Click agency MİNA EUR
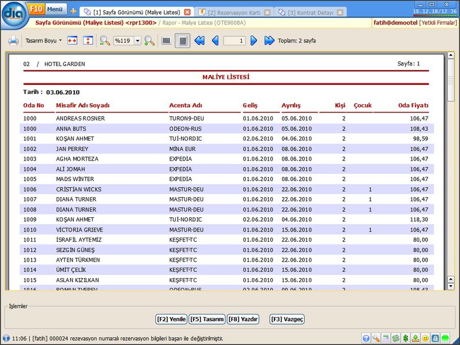The width and height of the screenshot is (460, 345). (x=182, y=149)
